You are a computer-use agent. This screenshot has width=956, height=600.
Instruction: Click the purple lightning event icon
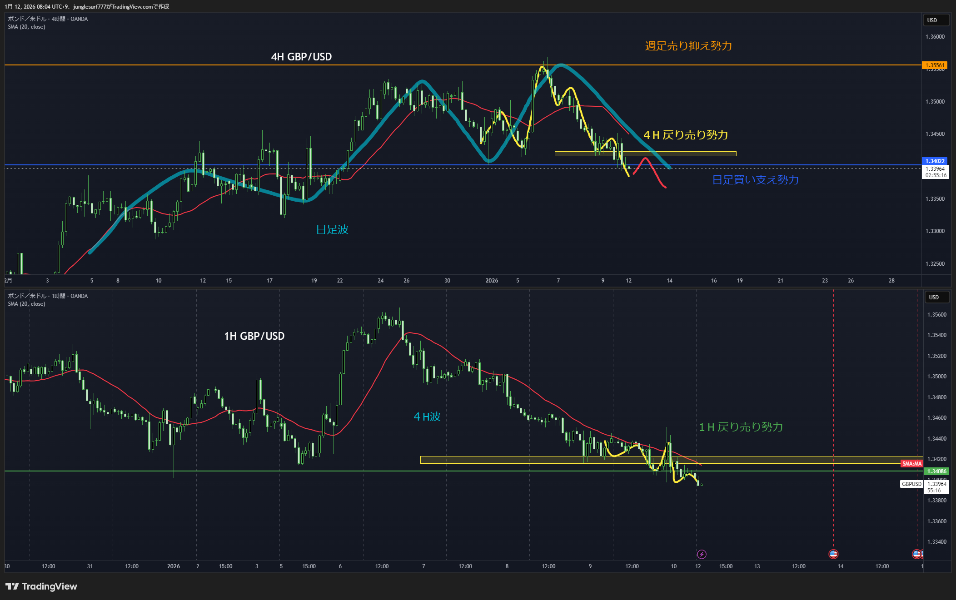click(702, 554)
